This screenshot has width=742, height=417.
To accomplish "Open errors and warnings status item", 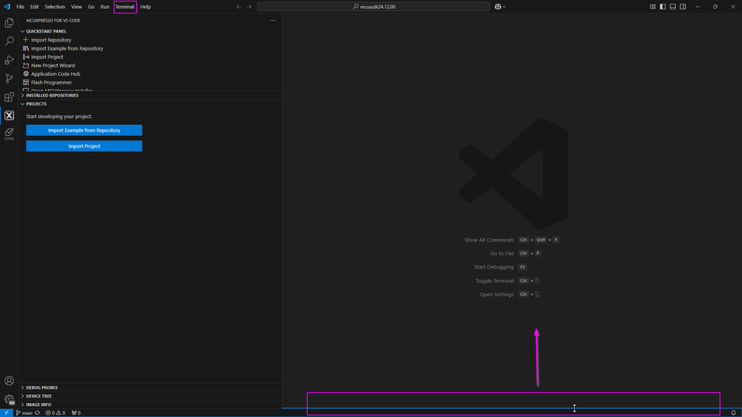I will point(56,413).
